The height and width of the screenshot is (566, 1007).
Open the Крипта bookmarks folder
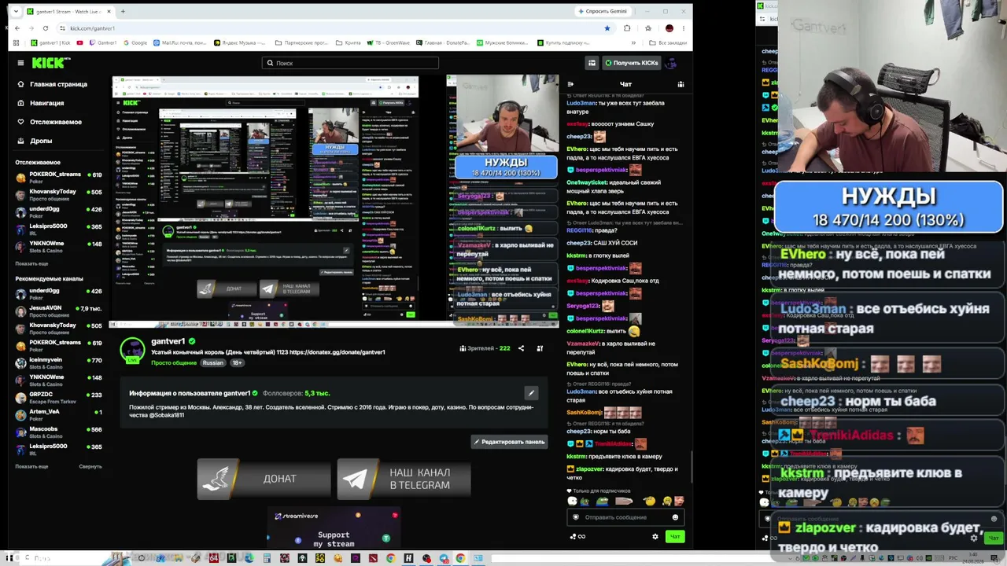[x=349, y=42]
